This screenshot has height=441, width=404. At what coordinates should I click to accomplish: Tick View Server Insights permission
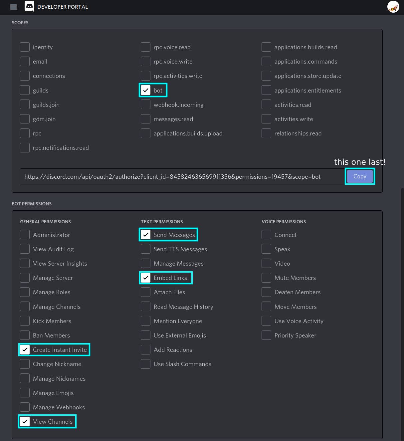25,263
